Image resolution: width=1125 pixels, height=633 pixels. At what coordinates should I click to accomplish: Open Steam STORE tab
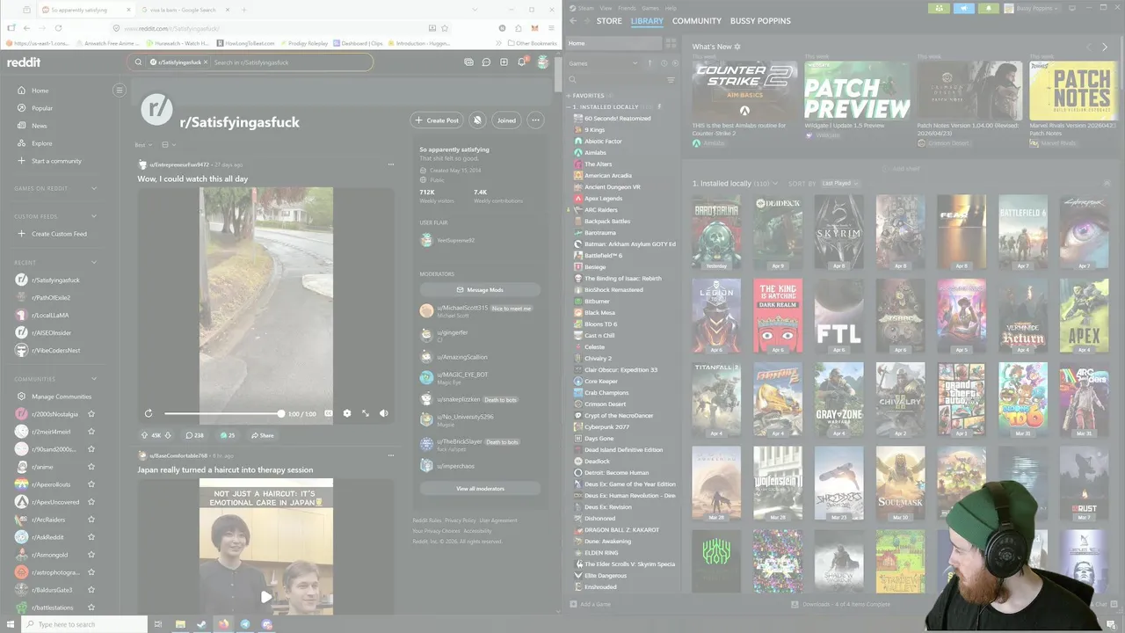[609, 20]
